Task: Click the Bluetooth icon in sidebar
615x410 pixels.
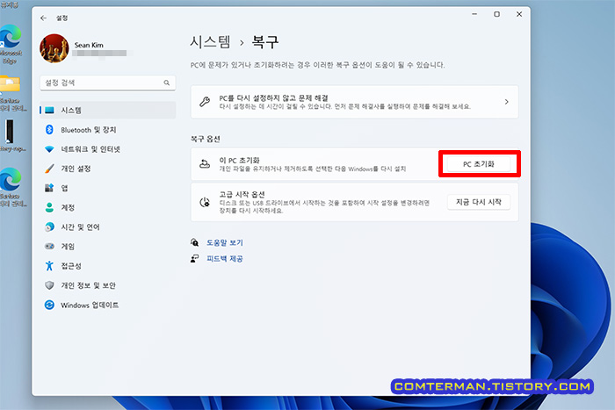Action: [x=49, y=130]
